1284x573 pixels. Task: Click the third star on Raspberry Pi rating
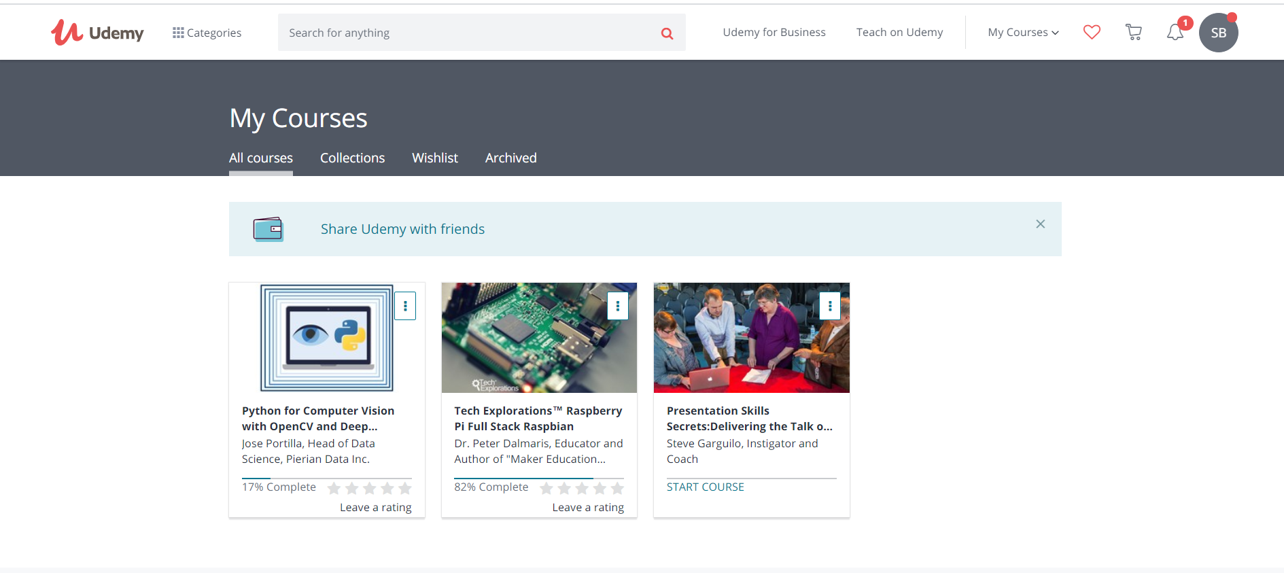point(582,488)
